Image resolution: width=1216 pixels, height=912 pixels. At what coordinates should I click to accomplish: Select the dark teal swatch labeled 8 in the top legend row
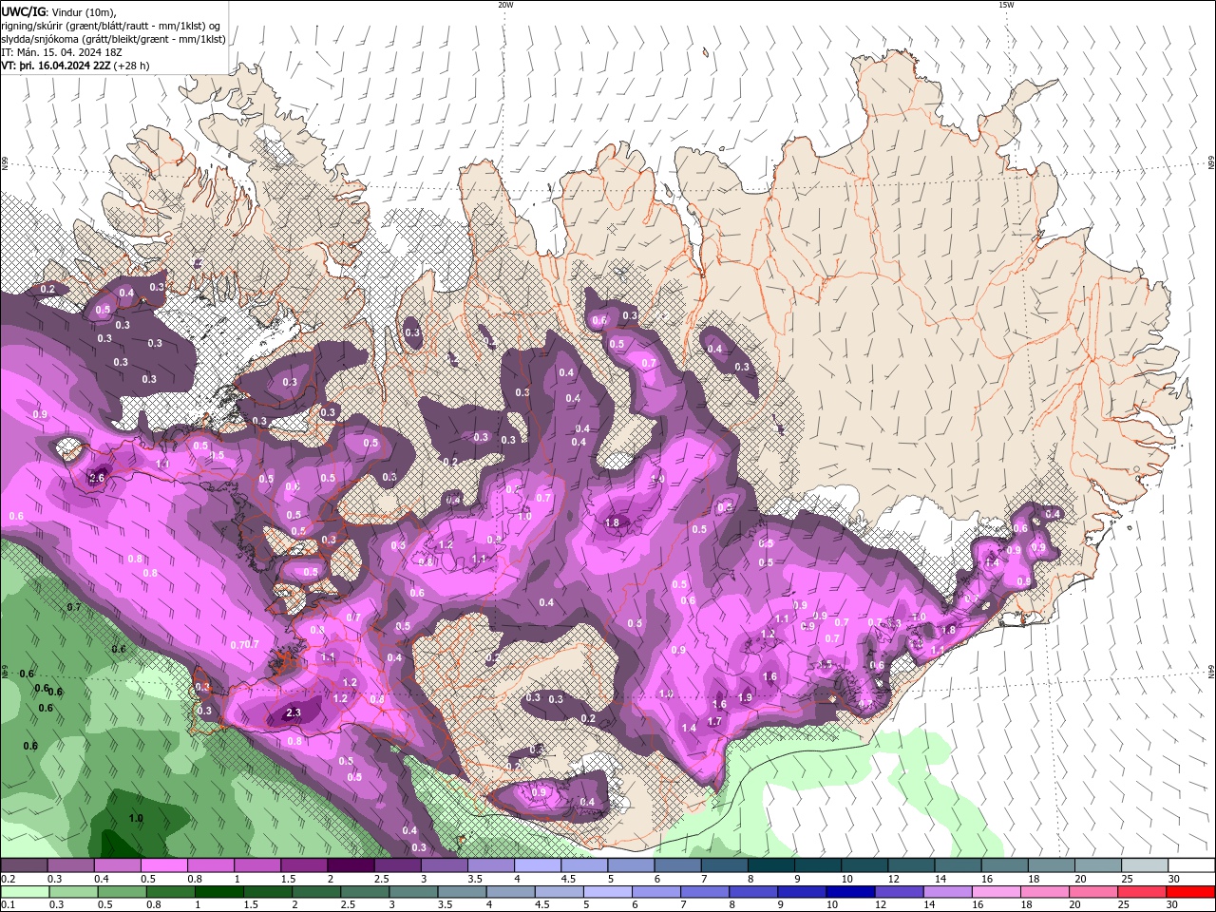770,865
